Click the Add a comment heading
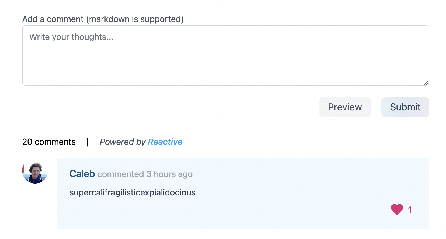 [x=103, y=19]
